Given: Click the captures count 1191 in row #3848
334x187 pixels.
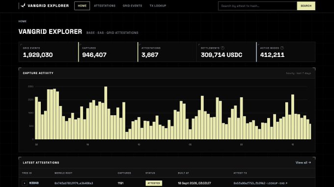Looking at the screenshot, I should 120,183.
